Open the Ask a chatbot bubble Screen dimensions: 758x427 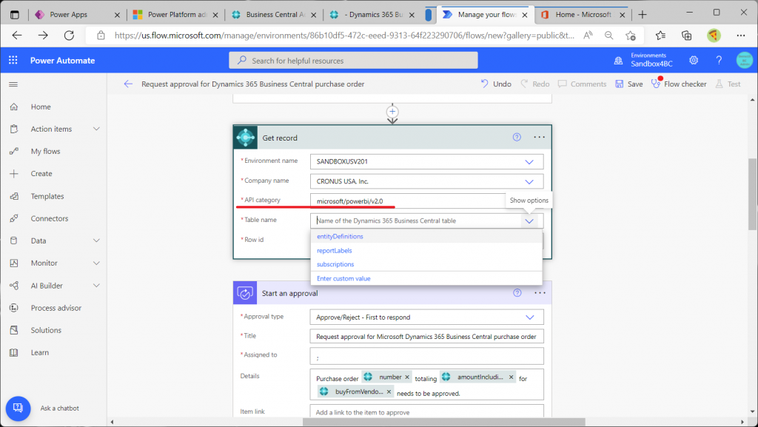pyautogui.click(x=18, y=408)
